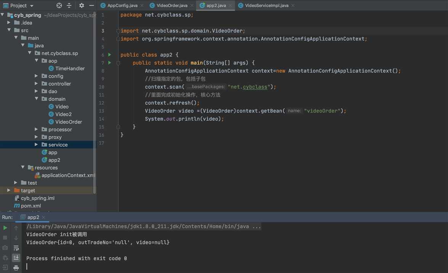
Task: Collapse the src folder
Action: [9, 30]
